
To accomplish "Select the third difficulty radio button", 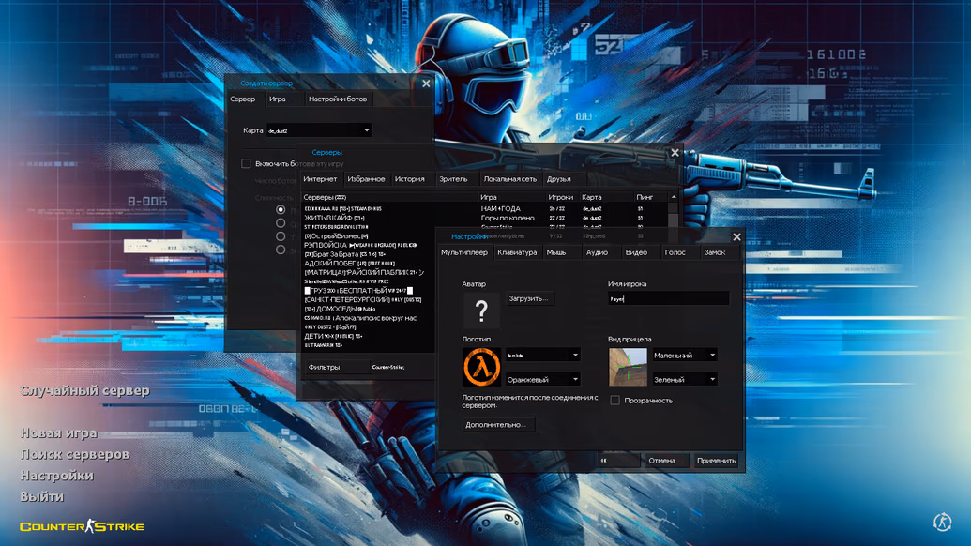I will click(x=281, y=236).
